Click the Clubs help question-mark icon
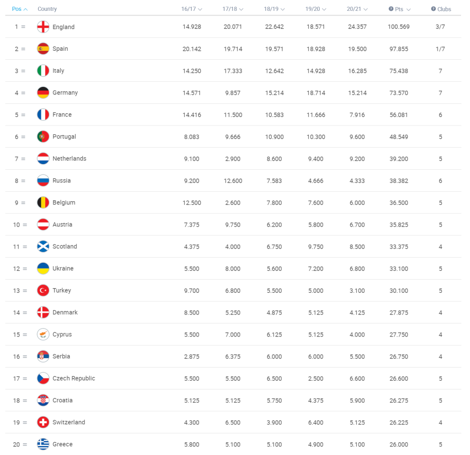The width and height of the screenshot is (470, 455). (x=433, y=8)
